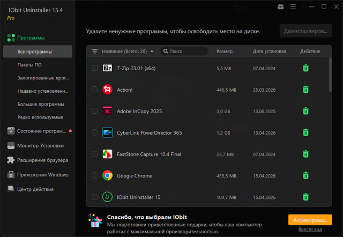This screenshot has width=343, height=237.
Task: Click the program list vertical scrollbar
Action: tap(330, 75)
